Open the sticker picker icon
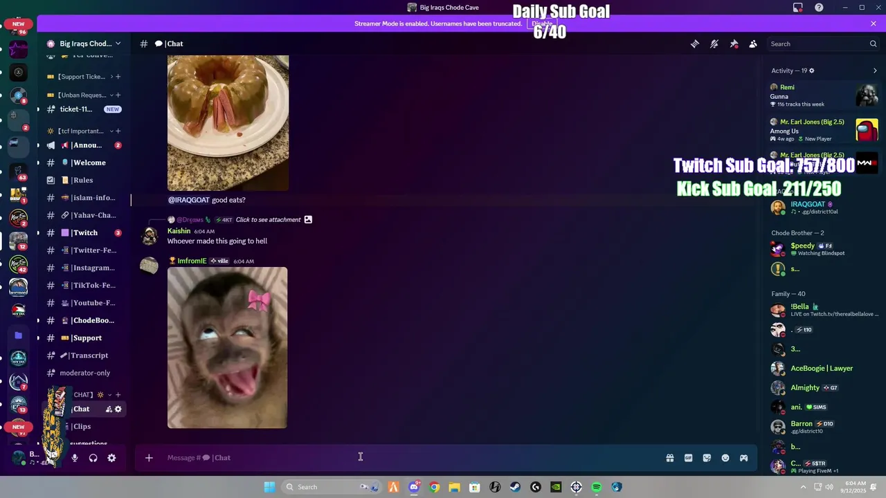The image size is (886, 498). [707, 458]
